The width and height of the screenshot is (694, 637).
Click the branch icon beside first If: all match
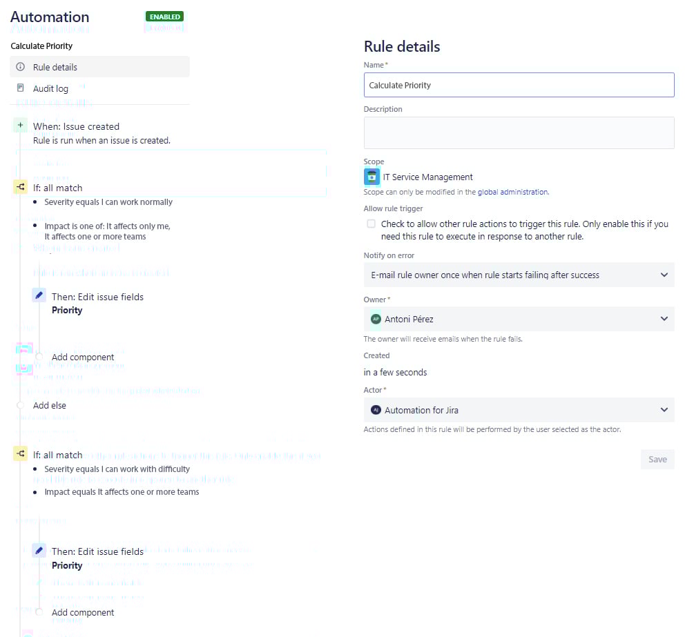click(x=19, y=187)
